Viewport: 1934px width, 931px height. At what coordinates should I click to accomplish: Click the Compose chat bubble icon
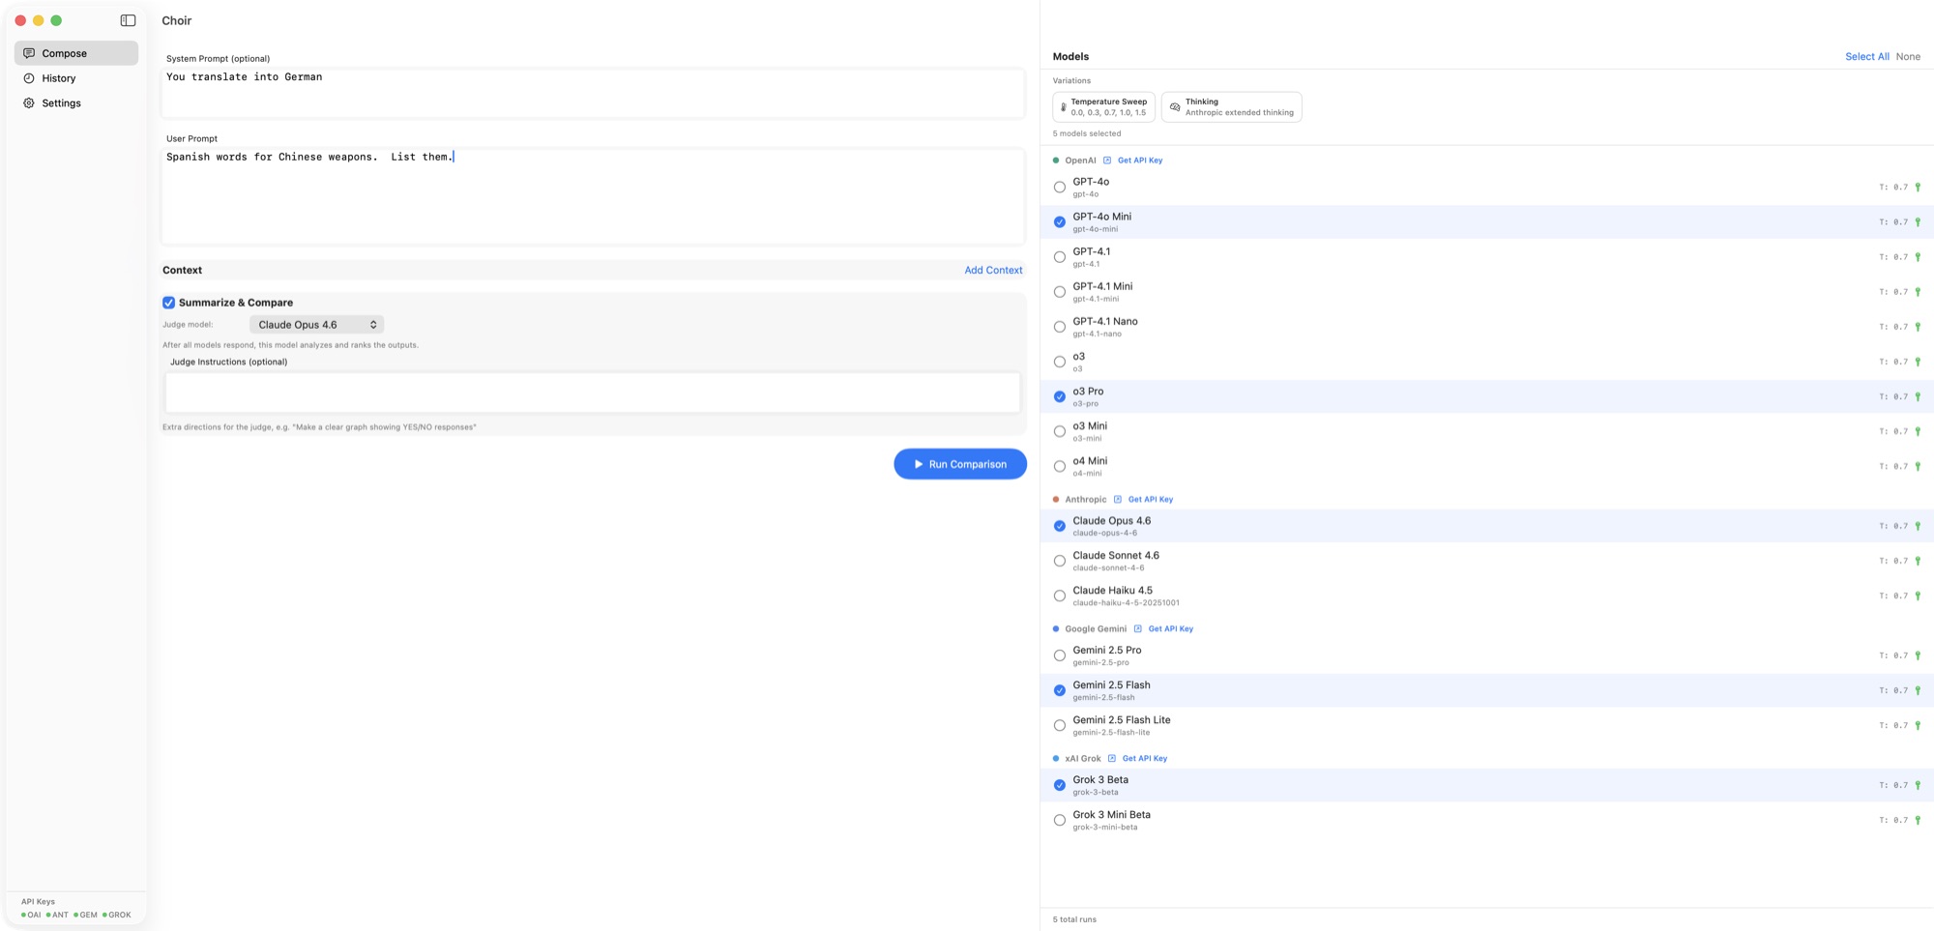(29, 53)
